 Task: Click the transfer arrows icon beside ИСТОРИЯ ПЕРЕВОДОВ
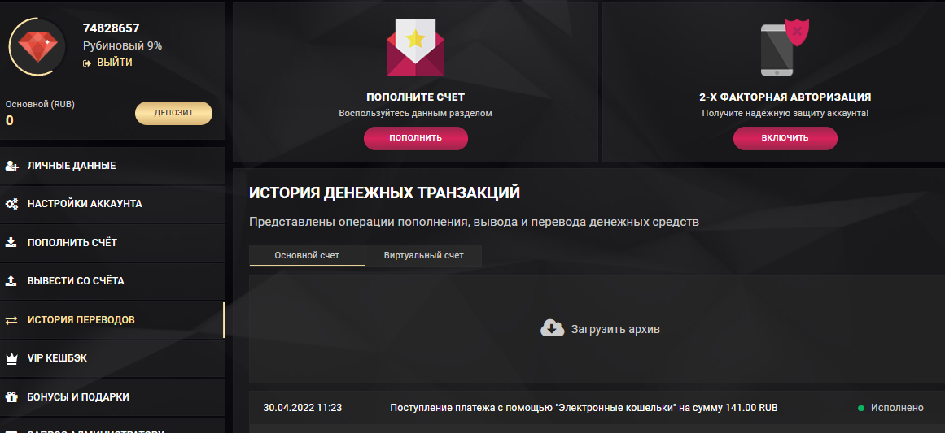[x=11, y=320]
